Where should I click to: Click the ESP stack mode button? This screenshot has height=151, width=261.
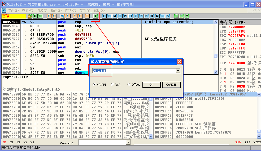point(238,142)
